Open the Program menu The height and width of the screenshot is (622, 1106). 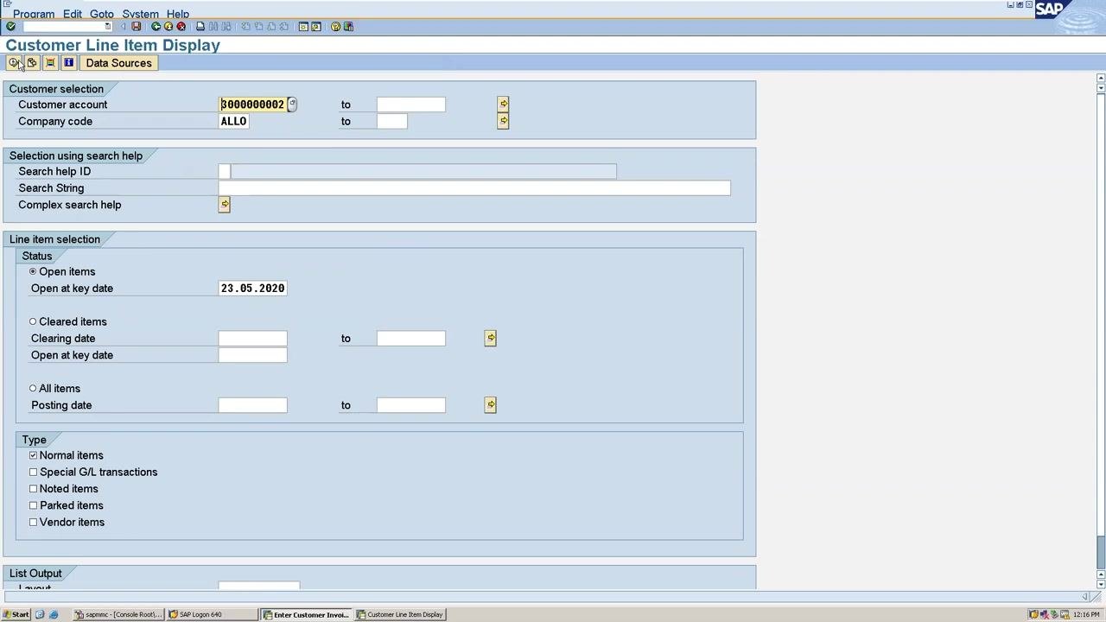click(x=34, y=14)
